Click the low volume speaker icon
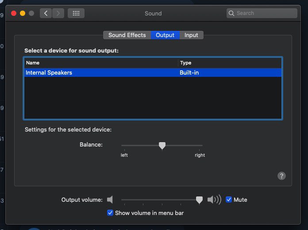 click(110, 200)
